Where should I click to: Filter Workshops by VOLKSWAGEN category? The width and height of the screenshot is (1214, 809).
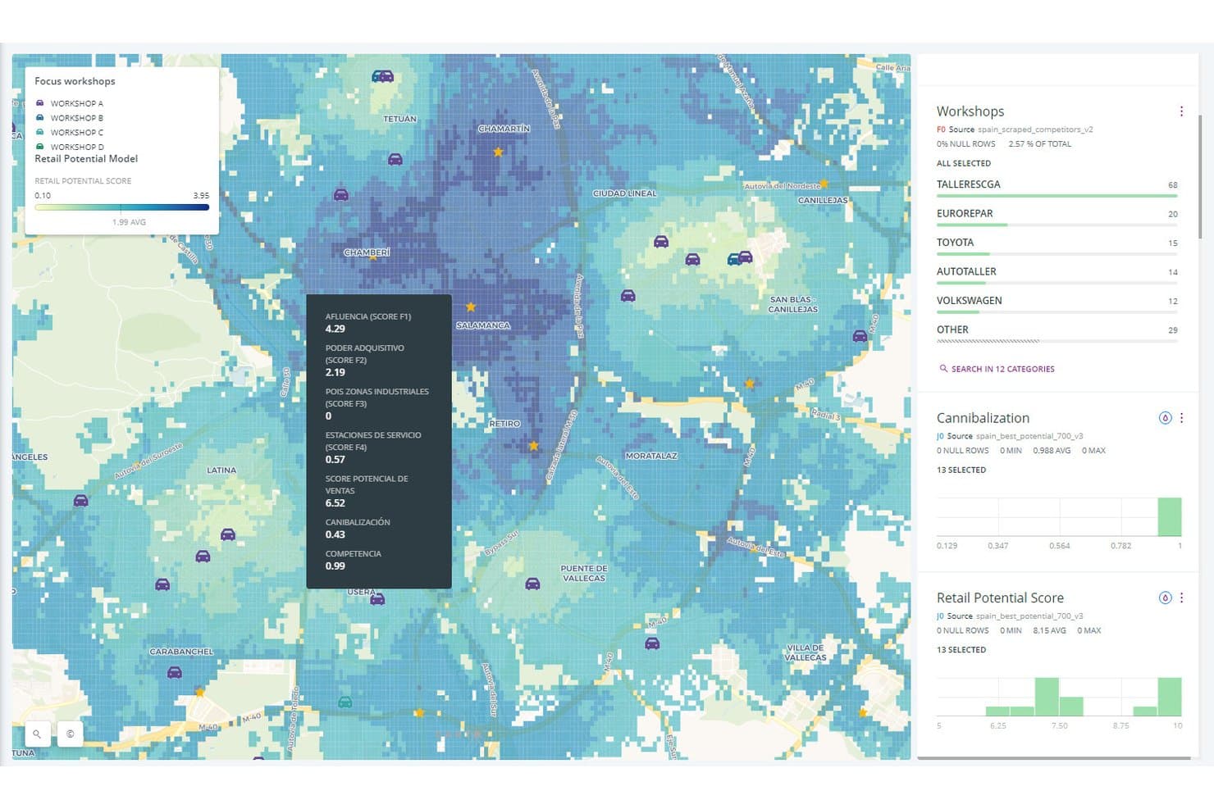1057,304
